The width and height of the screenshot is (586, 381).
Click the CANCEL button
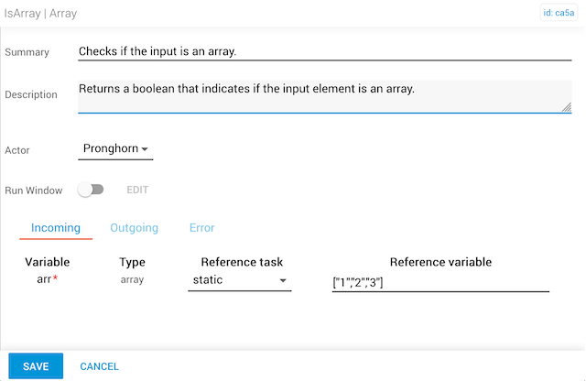[x=99, y=366]
